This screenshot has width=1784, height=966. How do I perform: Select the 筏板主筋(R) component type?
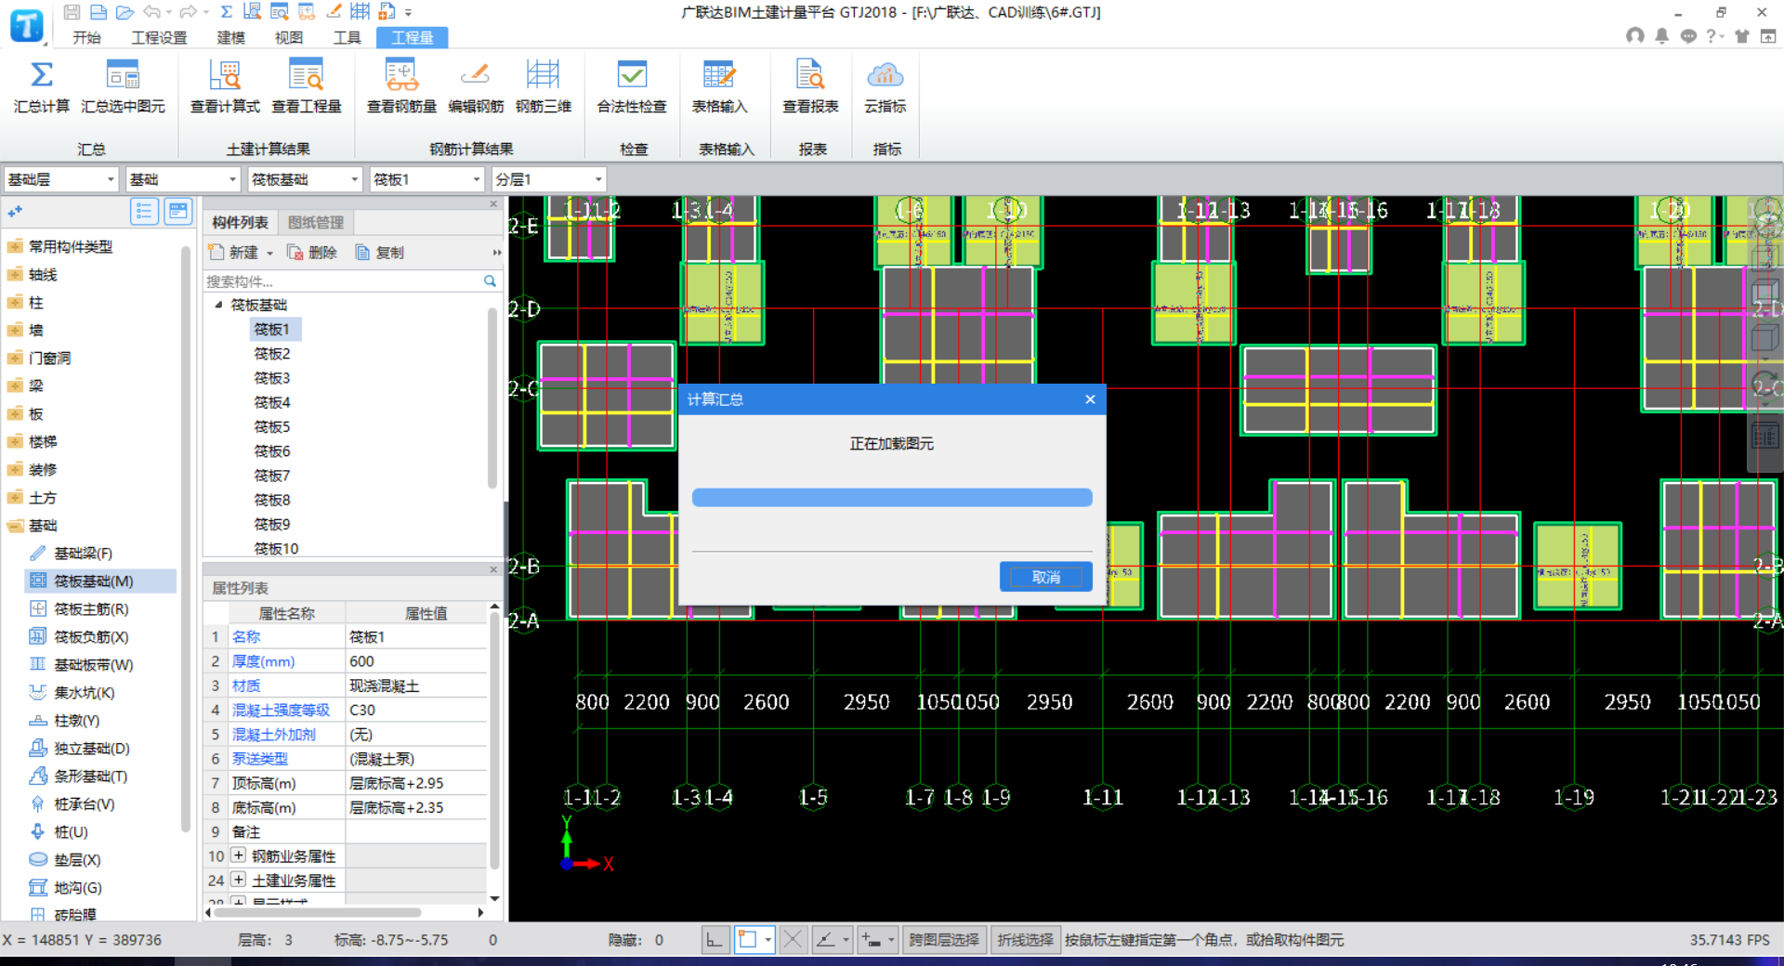pos(91,609)
